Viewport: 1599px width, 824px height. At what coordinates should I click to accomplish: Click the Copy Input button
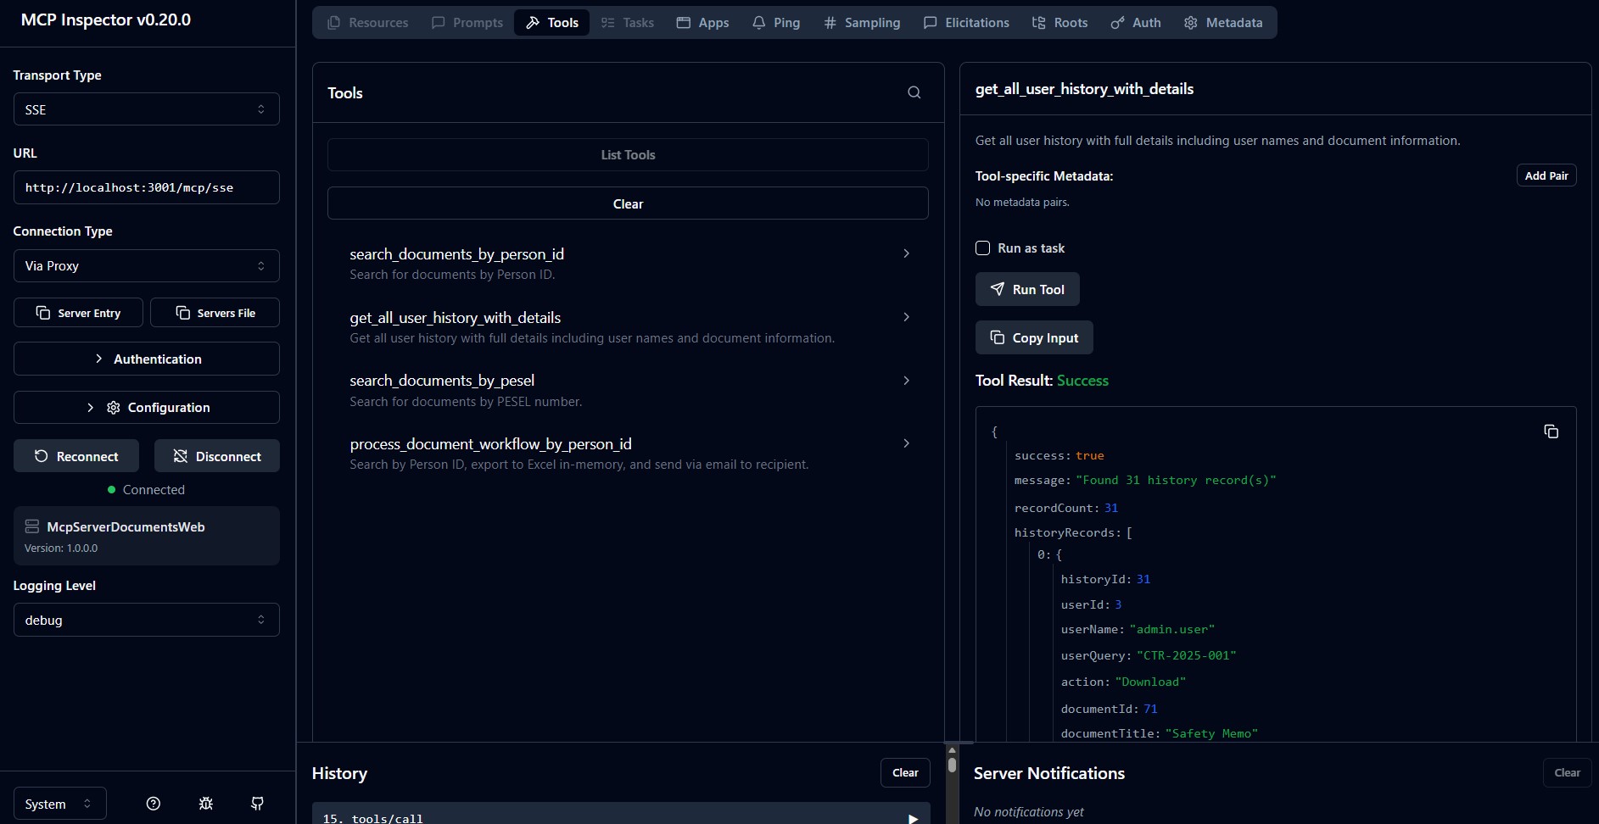[1034, 337]
